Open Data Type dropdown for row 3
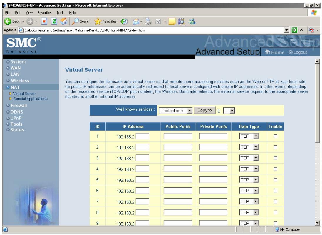The height and width of the screenshot is (235, 322). 249,158
